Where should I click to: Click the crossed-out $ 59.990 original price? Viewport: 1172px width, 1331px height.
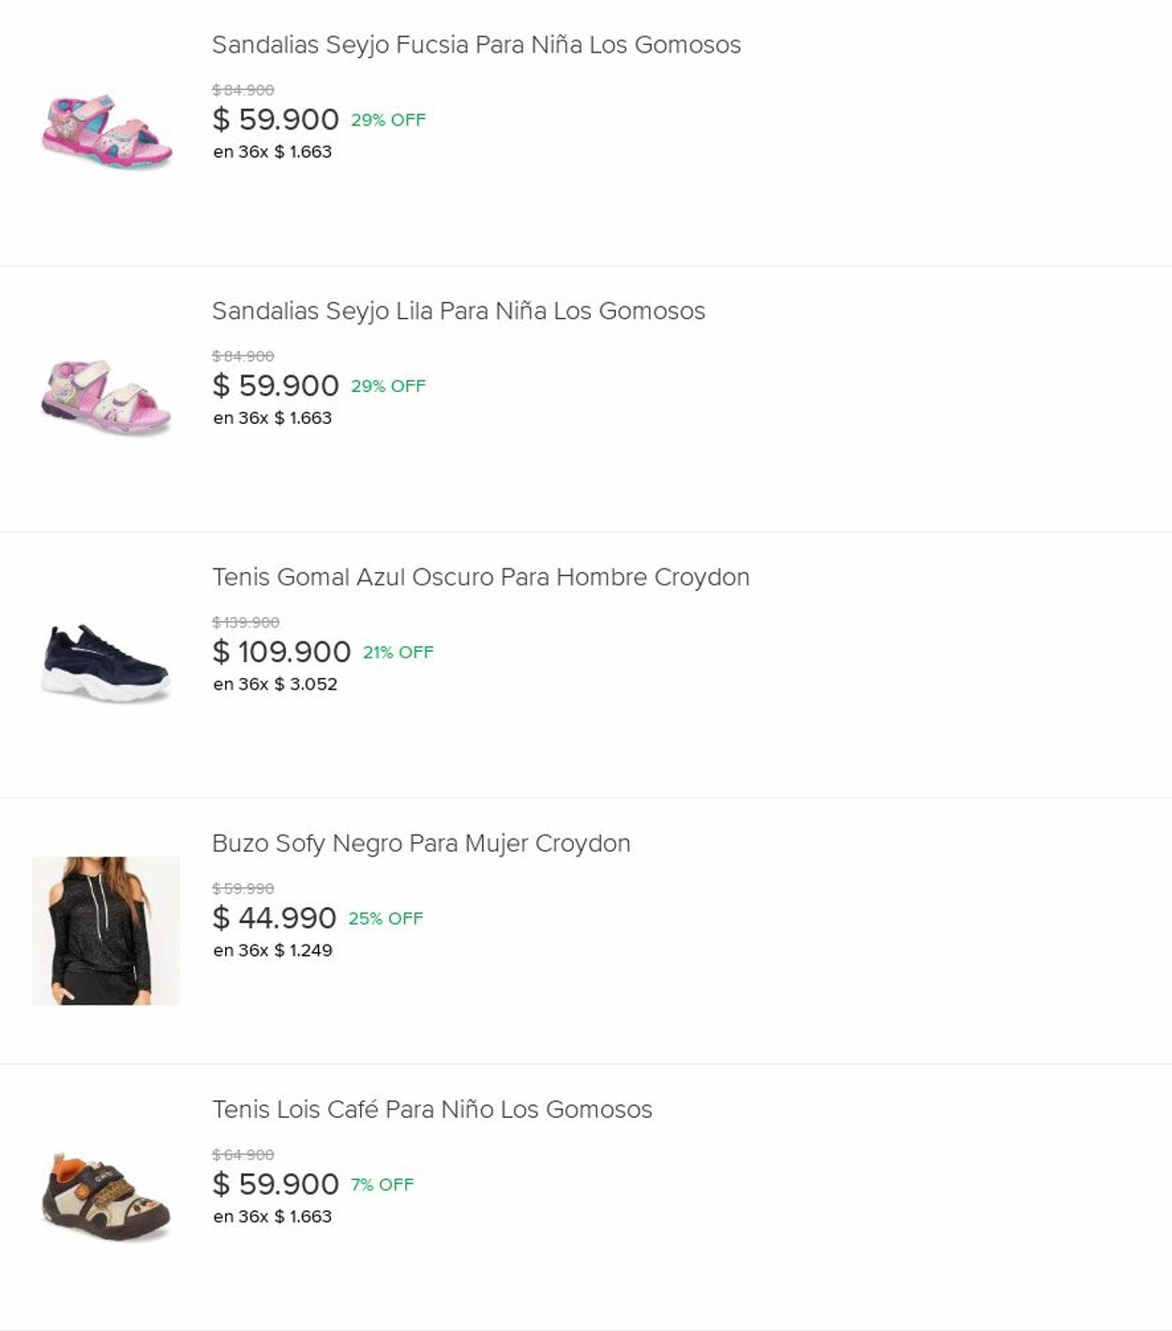[x=243, y=889]
